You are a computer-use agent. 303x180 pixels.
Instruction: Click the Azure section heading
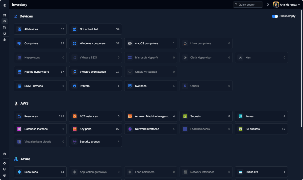coord(25,159)
